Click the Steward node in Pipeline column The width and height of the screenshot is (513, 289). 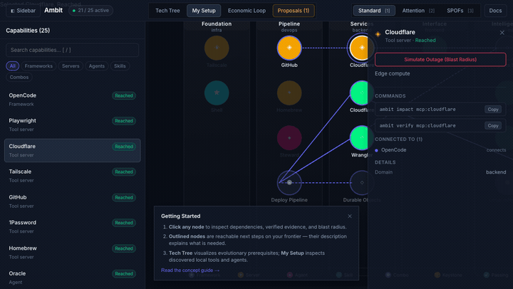289,137
